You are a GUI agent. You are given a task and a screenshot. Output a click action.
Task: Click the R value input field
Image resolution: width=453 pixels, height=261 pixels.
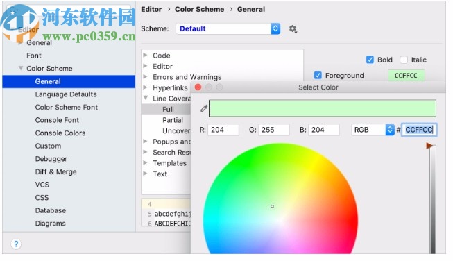[x=223, y=130]
